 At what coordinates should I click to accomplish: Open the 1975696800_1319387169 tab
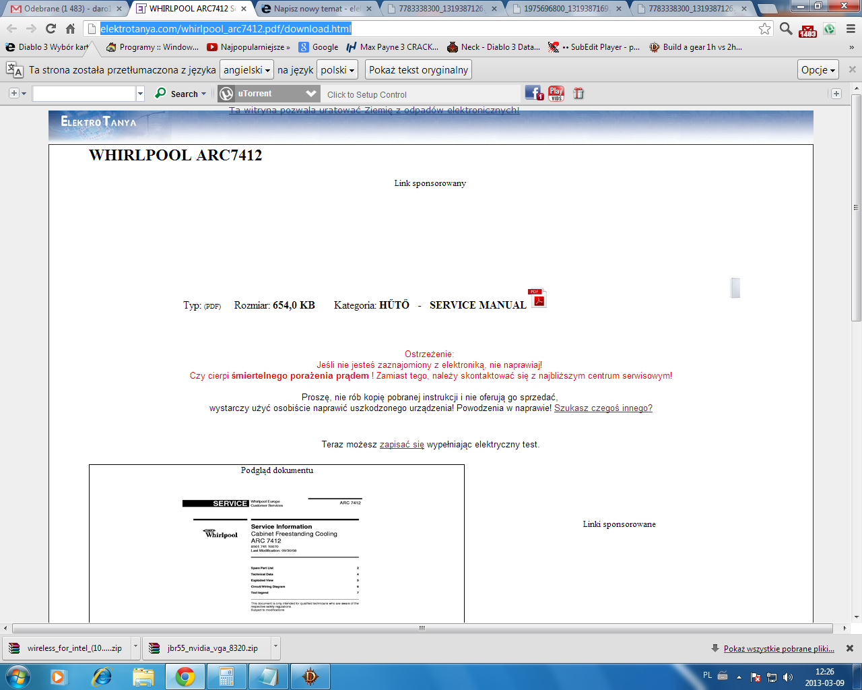tap(568, 9)
